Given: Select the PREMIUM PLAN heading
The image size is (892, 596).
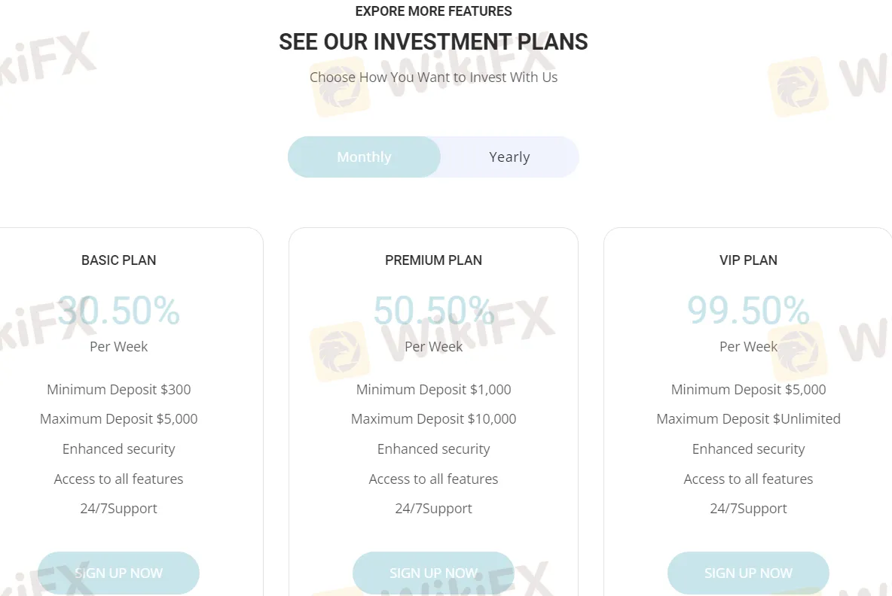Looking at the screenshot, I should [x=433, y=260].
